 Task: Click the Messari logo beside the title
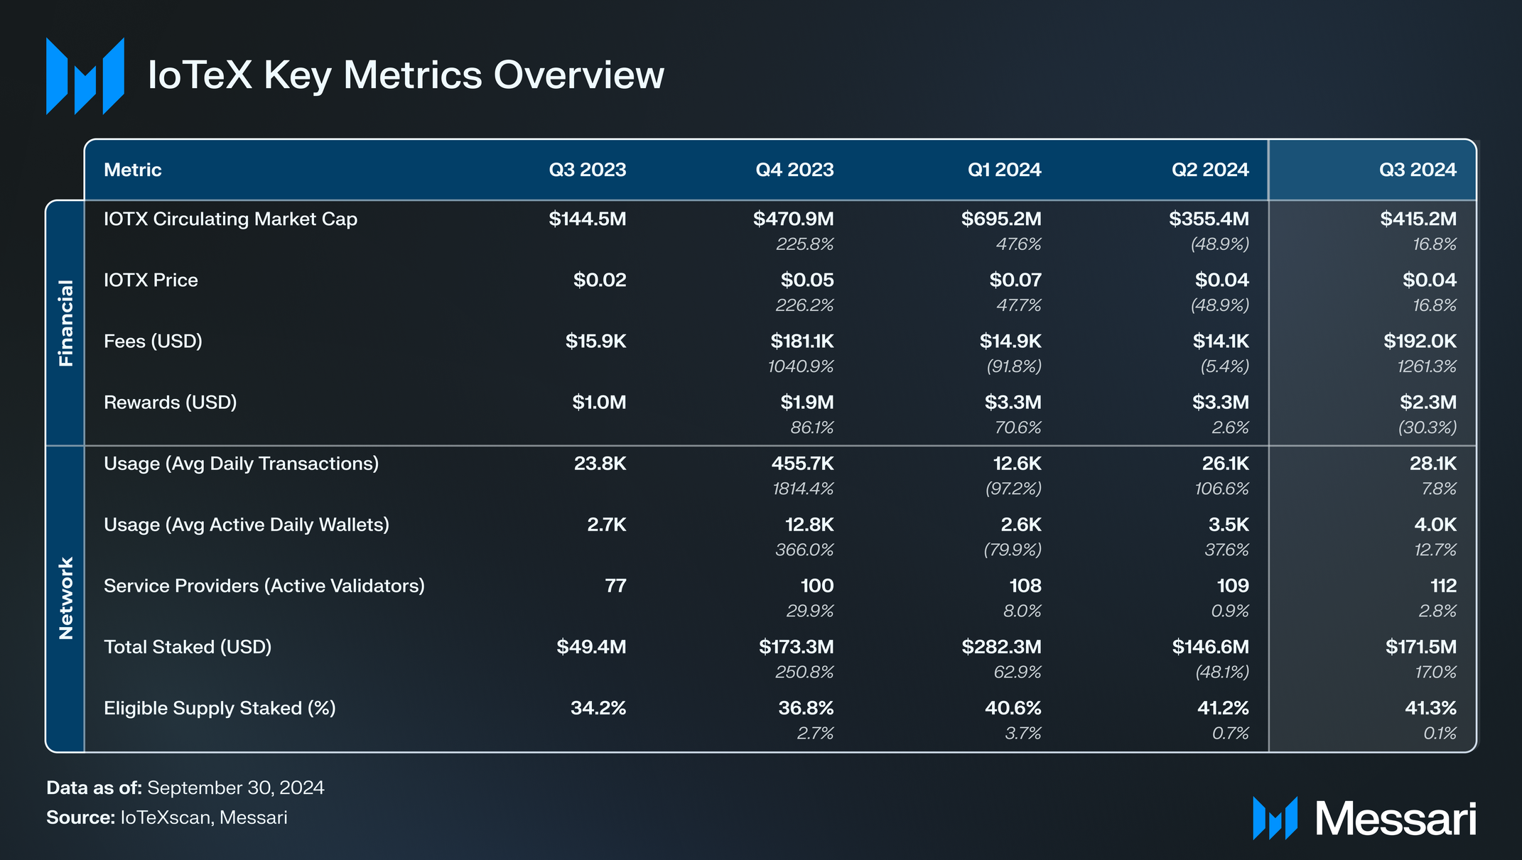point(85,76)
